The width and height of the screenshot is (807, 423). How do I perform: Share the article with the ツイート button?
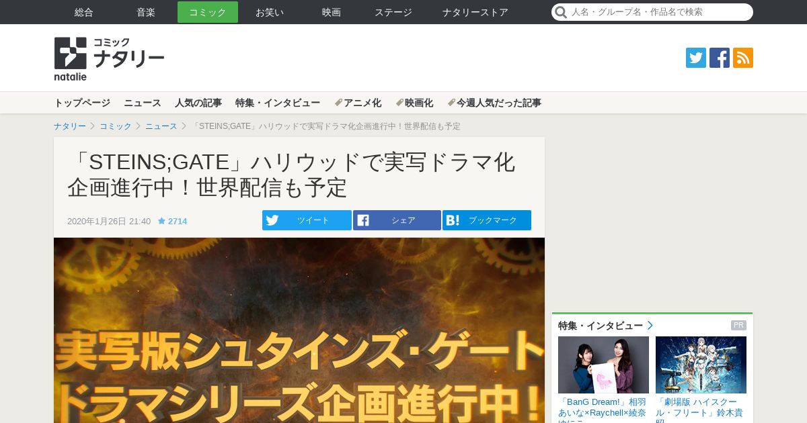[307, 220]
